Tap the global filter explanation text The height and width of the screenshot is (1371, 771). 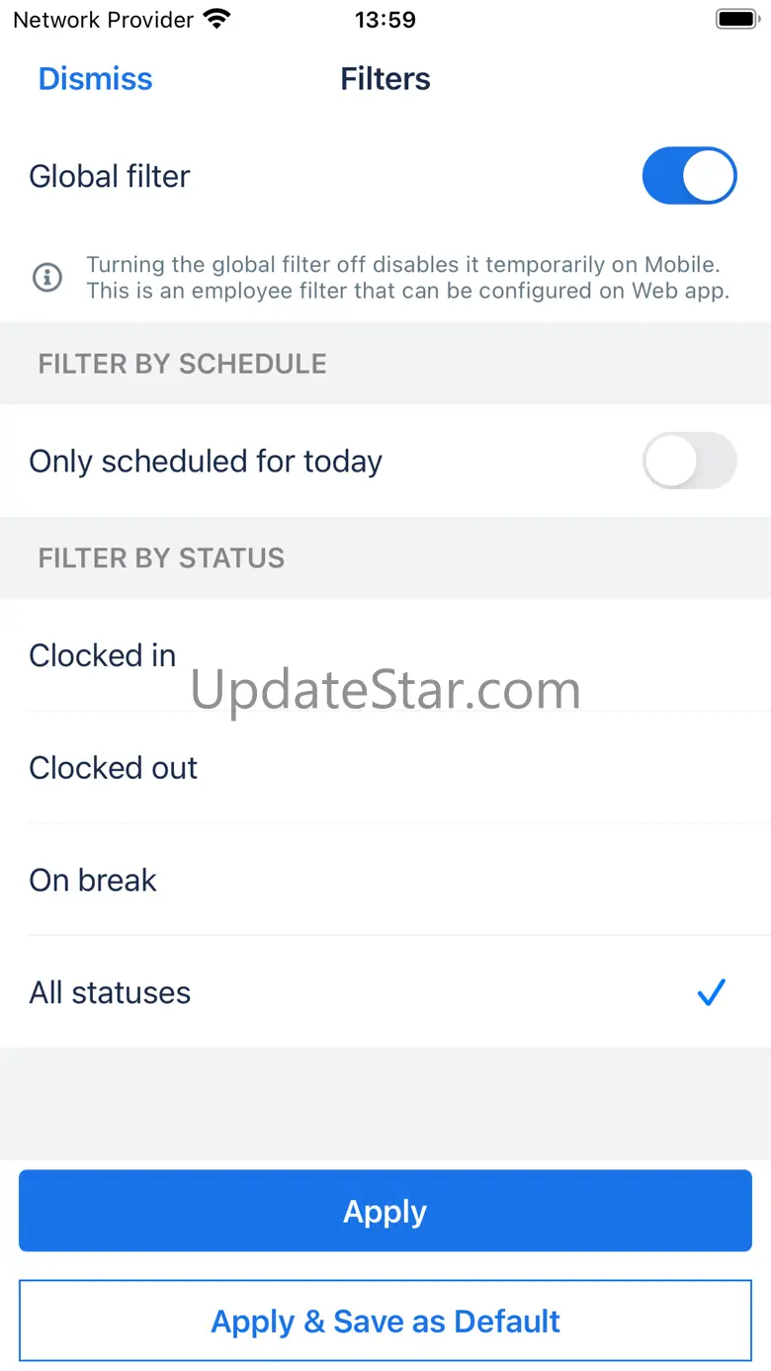coord(407,278)
